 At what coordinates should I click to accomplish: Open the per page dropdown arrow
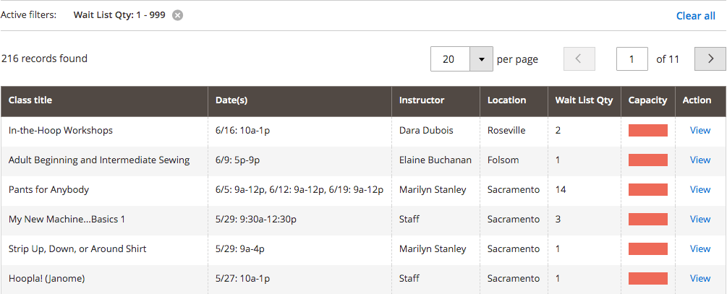481,59
